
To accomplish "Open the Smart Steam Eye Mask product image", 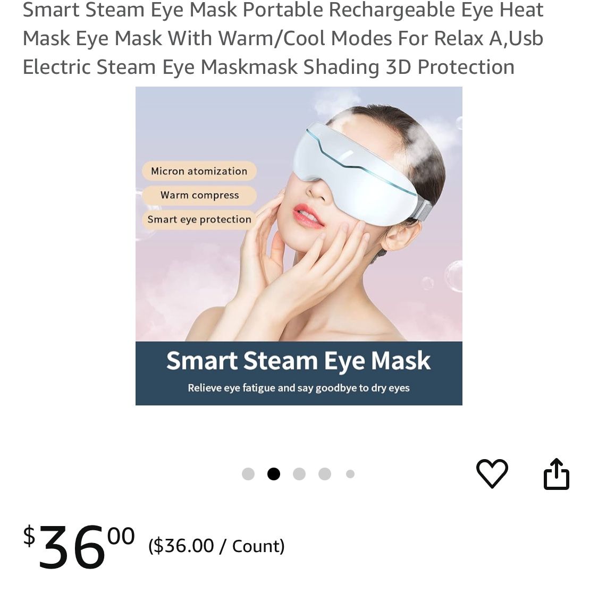I will pyautogui.click(x=299, y=245).
